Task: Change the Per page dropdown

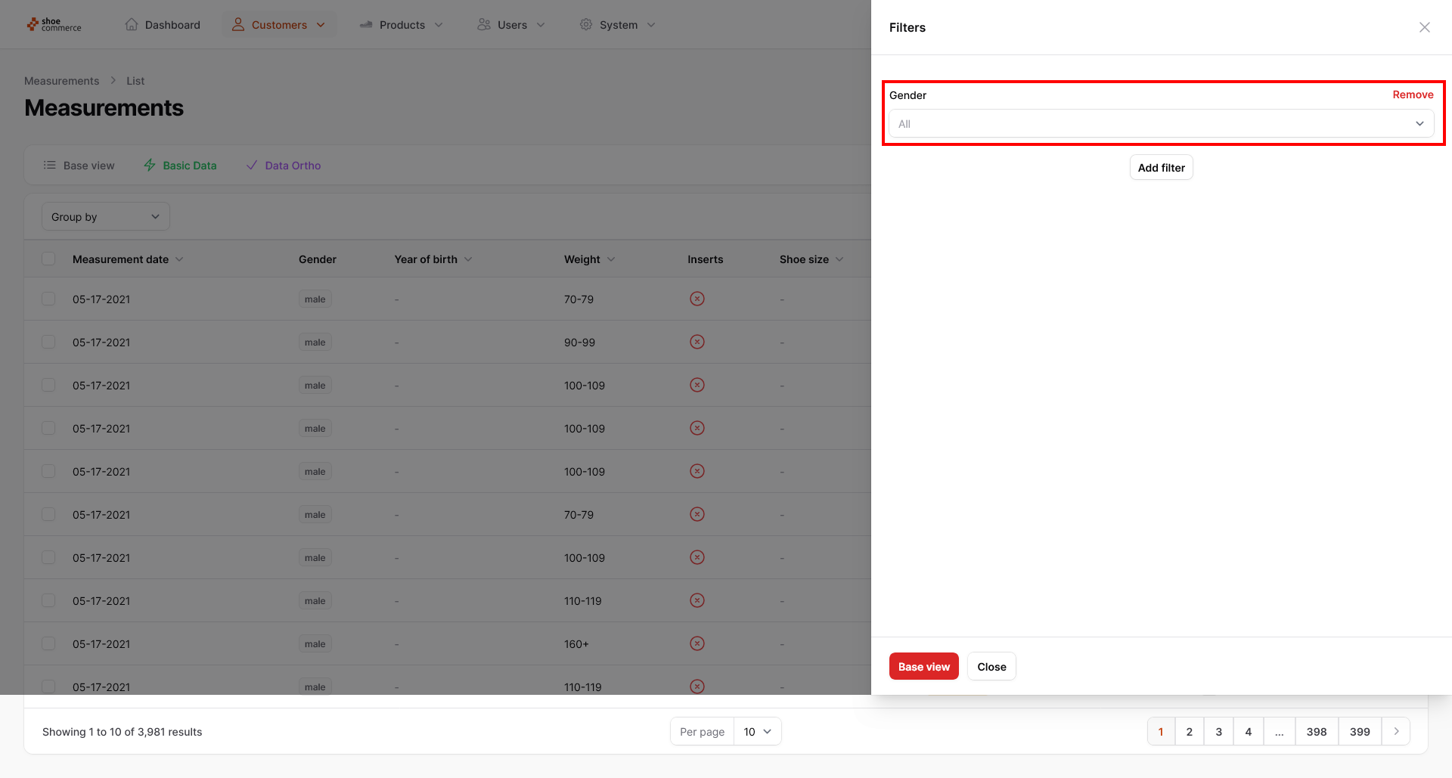Action: pyautogui.click(x=757, y=732)
